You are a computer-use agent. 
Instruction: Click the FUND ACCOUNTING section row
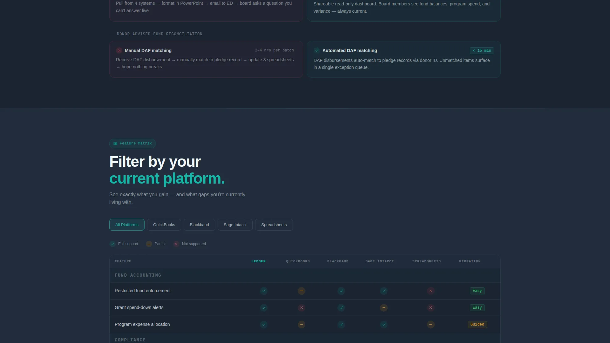(x=305, y=275)
